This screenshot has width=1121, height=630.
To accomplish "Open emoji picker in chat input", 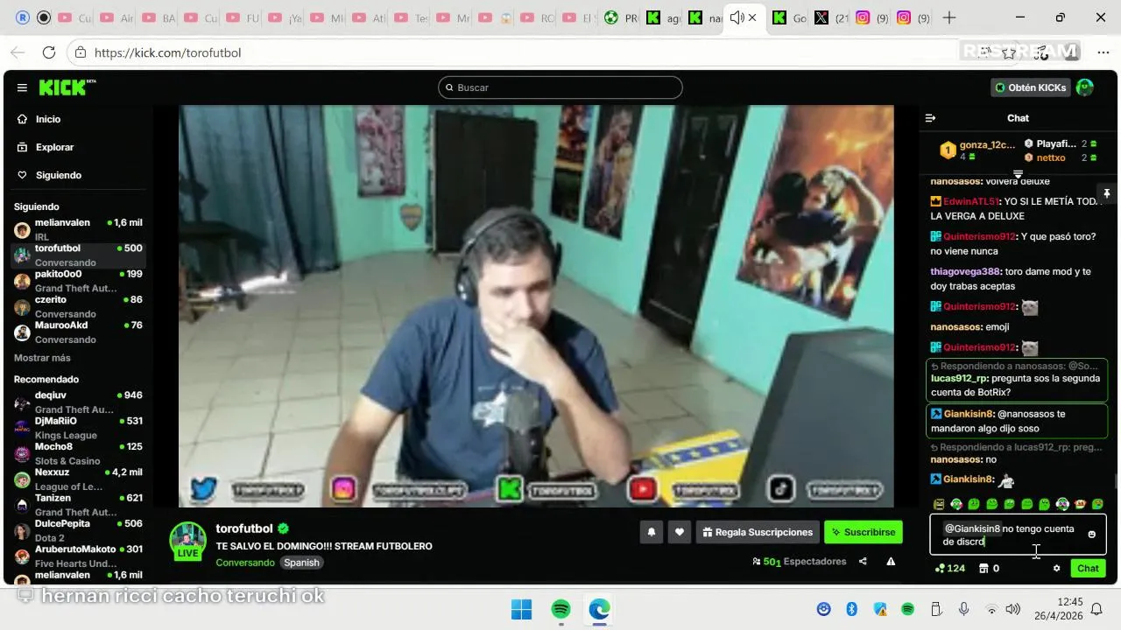I will (x=1091, y=535).
